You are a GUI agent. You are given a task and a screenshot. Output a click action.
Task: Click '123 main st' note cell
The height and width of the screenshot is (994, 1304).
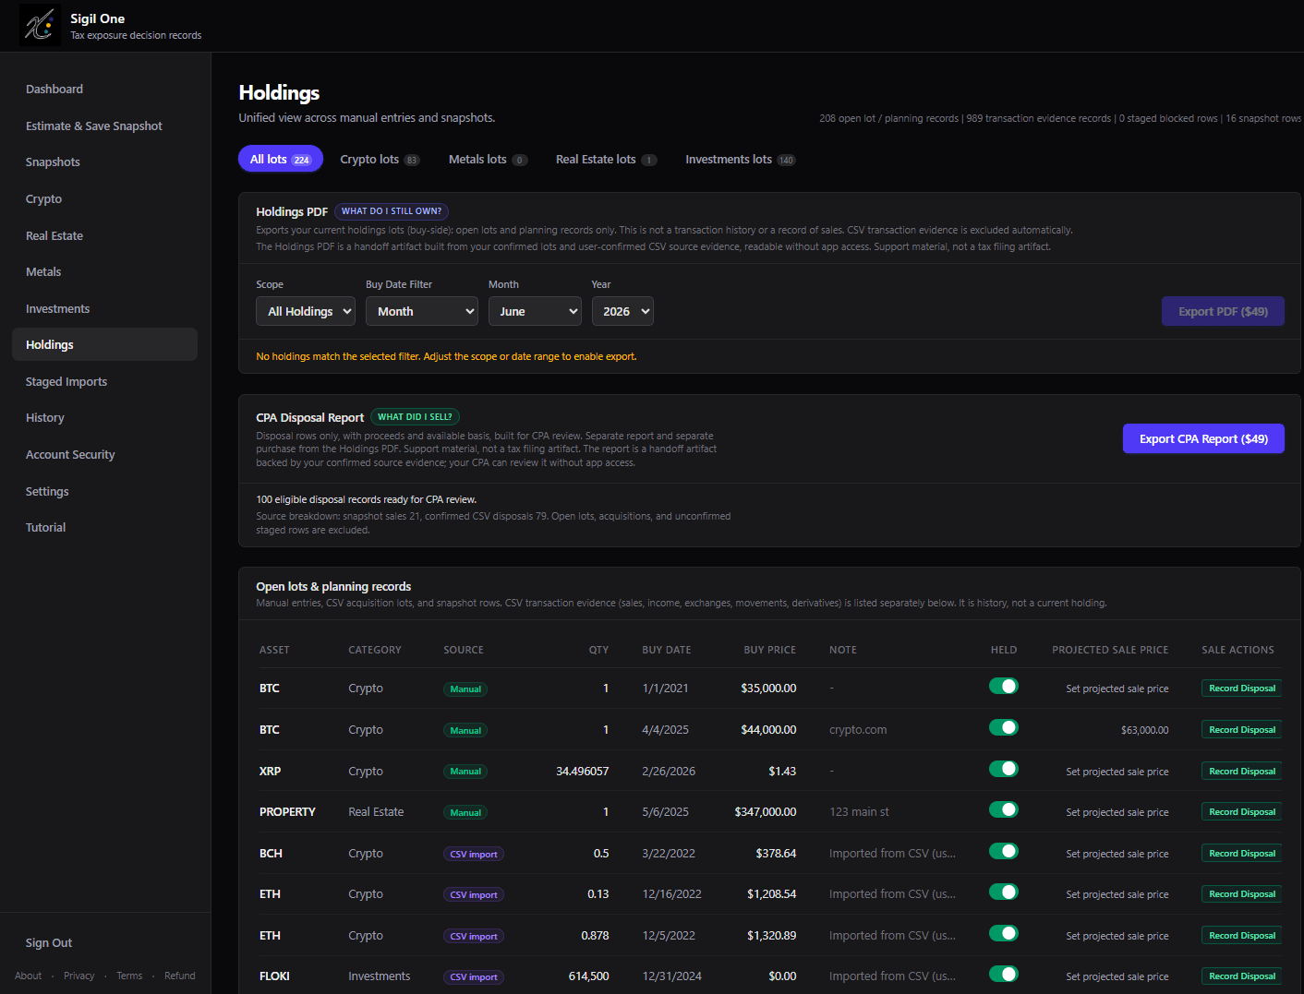click(x=859, y=812)
